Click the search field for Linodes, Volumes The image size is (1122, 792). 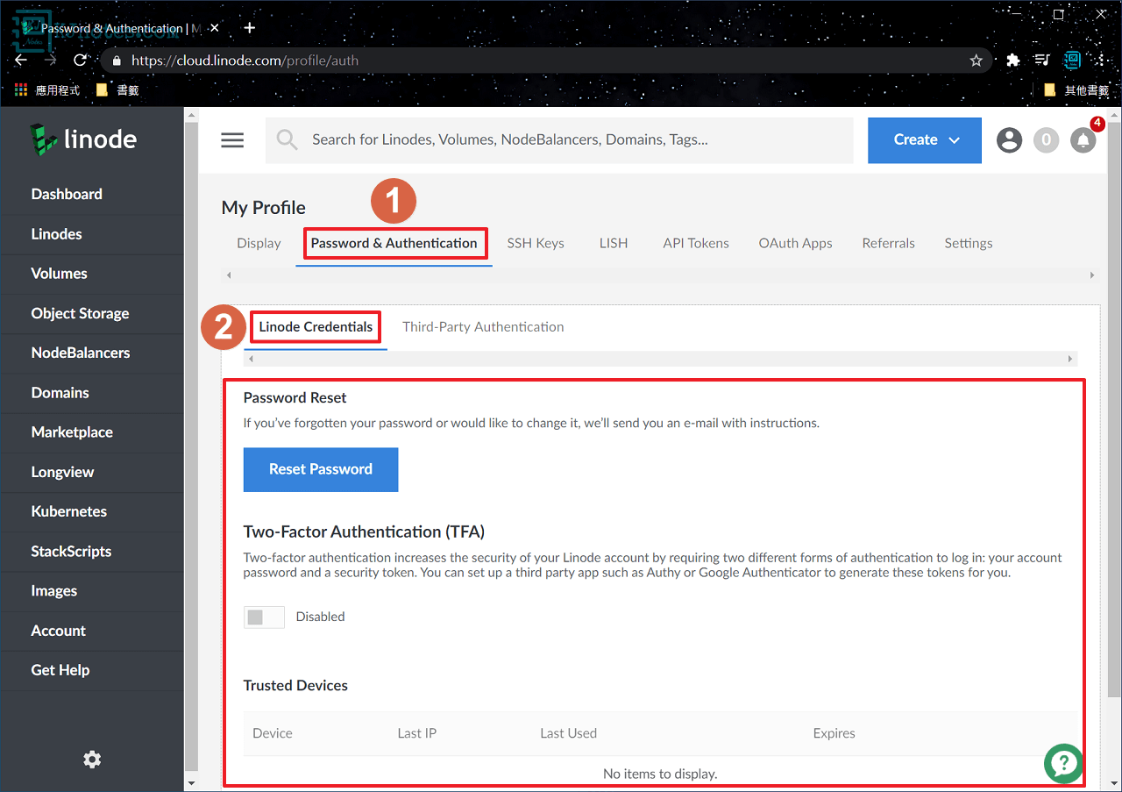(559, 140)
